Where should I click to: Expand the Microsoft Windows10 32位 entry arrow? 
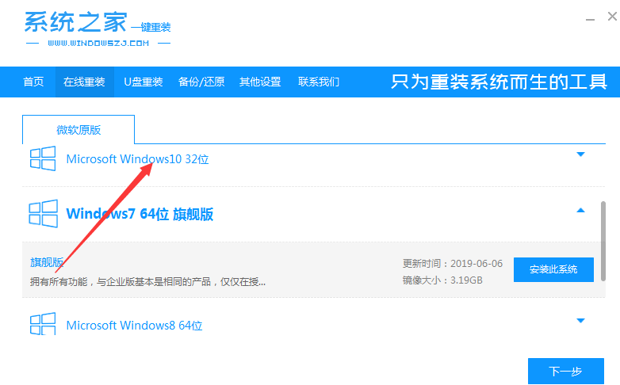pyautogui.click(x=580, y=154)
